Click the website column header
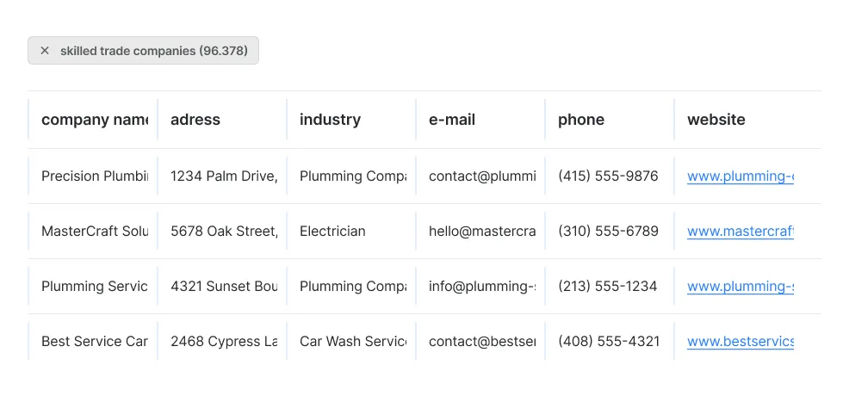The image size is (849, 396). pos(716,120)
